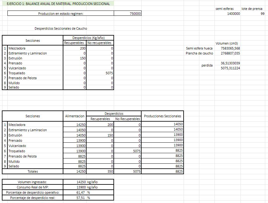Click the Alimentacion header in second table
The height and width of the screenshot is (203, 268).
point(75,116)
